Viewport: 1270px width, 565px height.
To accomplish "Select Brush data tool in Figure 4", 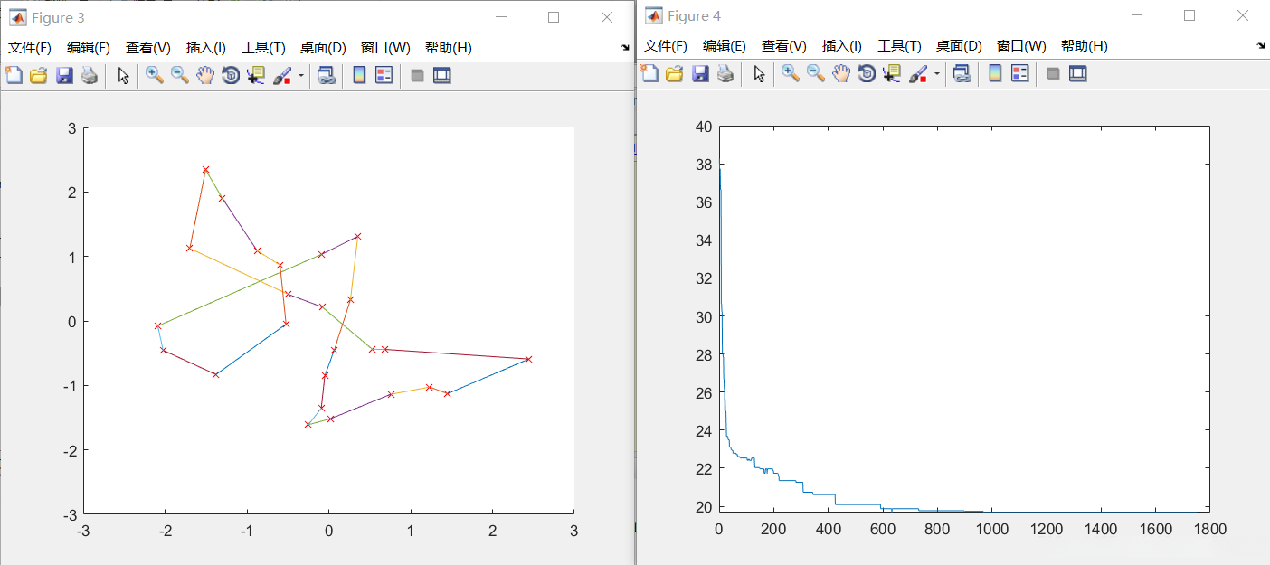I will click(919, 75).
